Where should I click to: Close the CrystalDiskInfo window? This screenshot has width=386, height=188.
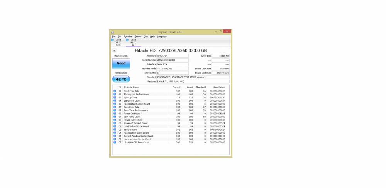coord(227,32)
